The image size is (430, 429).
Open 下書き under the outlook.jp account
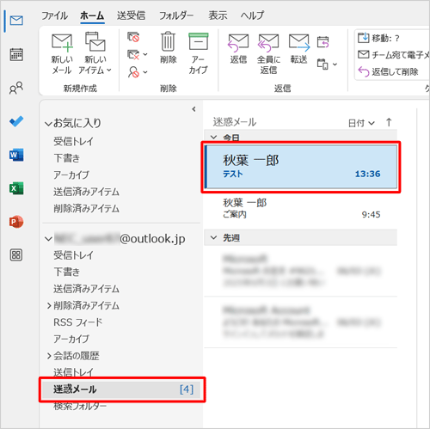pyautogui.click(x=66, y=272)
